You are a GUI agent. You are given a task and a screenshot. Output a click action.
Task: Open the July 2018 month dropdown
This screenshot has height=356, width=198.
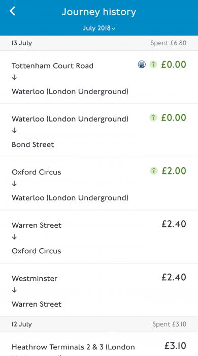tap(99, 28)
